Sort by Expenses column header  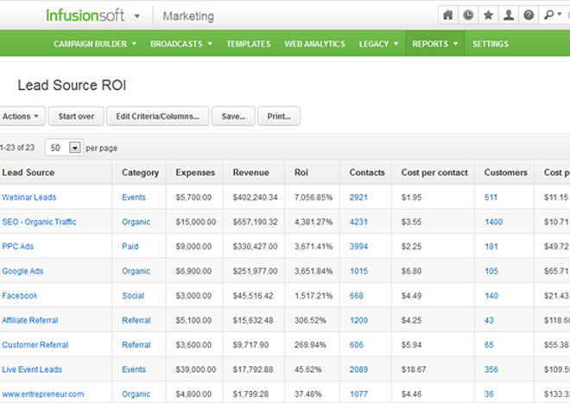[195, 173]
